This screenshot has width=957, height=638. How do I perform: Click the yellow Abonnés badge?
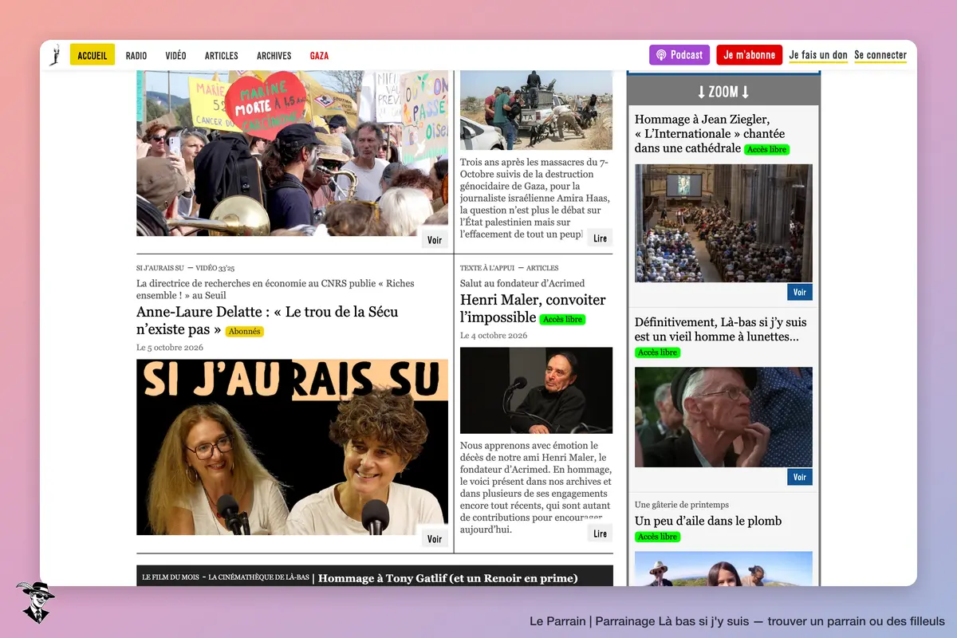click(244, 331)
